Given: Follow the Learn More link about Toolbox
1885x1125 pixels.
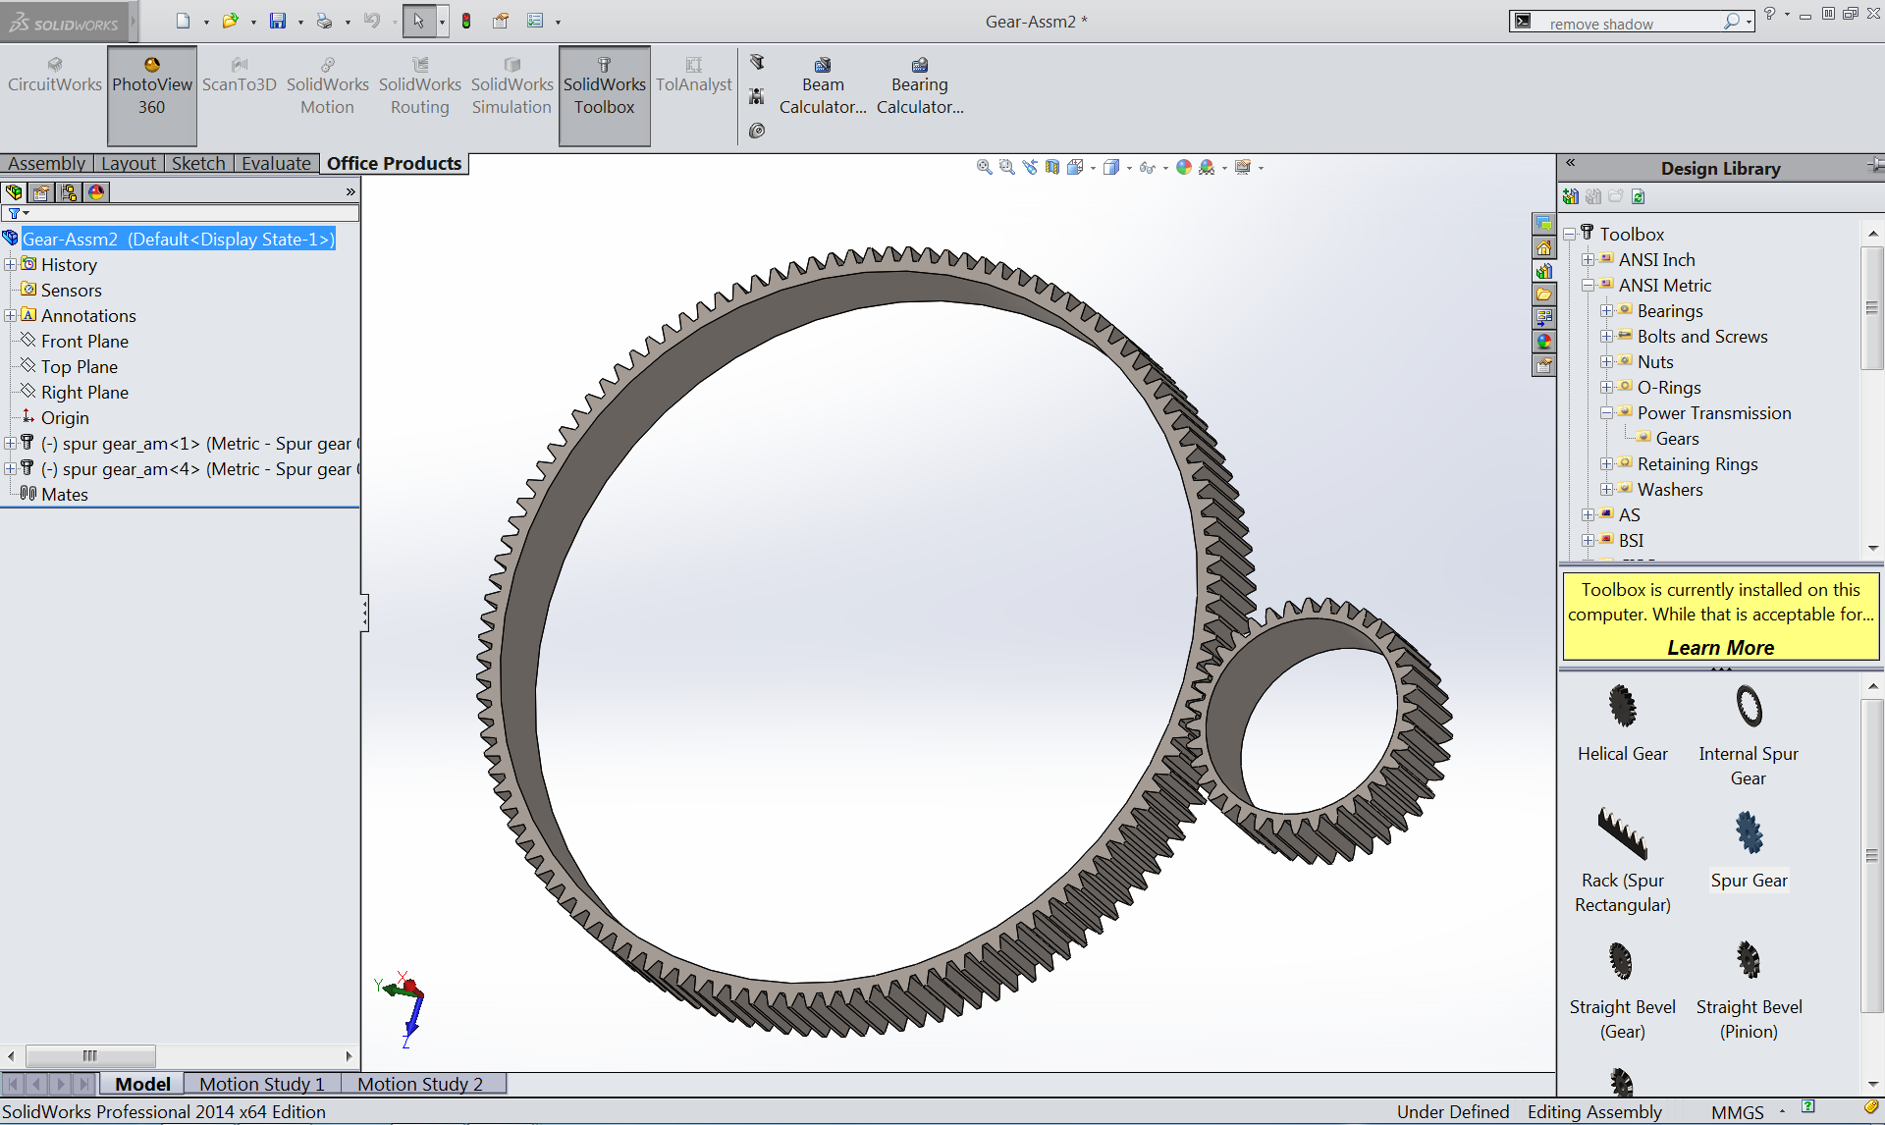Looking at the screenshot, I should tap(1720, 647).
